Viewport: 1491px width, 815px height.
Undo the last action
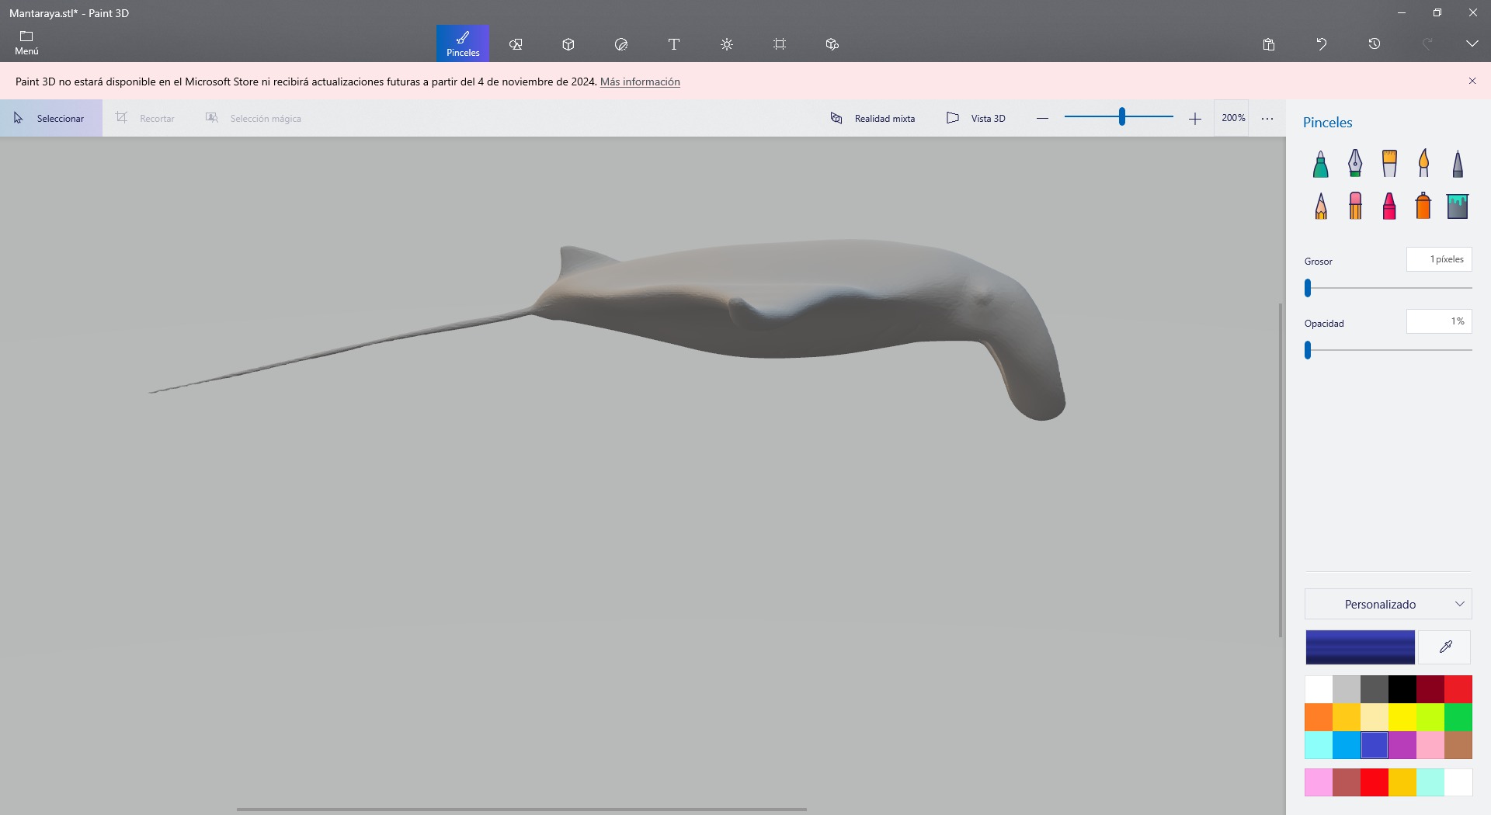click(x=1322, y=44)
